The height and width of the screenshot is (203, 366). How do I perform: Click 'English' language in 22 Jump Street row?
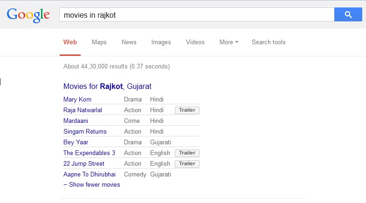click(x=160, y=164)
